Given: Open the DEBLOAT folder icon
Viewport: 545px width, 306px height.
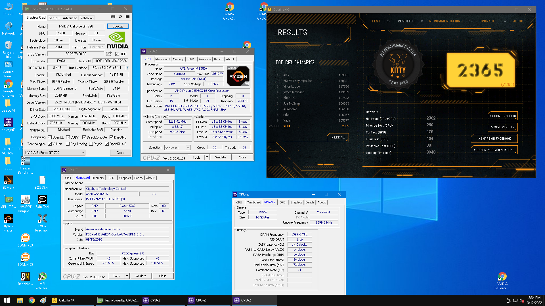Looking at the screenshot, I should pyautogui.click(x=8, y=106).
